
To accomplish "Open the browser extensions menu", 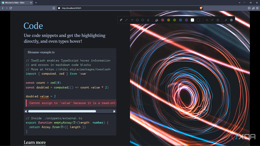I will pyautogui.click(x=249, y=8).
